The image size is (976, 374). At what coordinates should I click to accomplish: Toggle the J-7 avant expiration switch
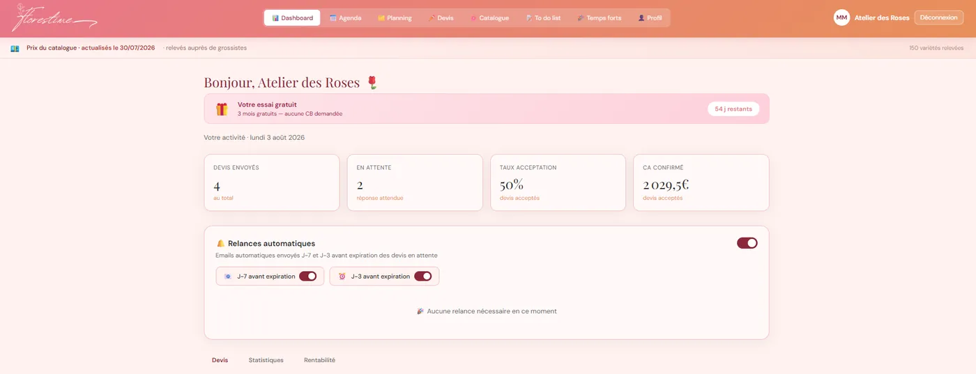point(308,276)
